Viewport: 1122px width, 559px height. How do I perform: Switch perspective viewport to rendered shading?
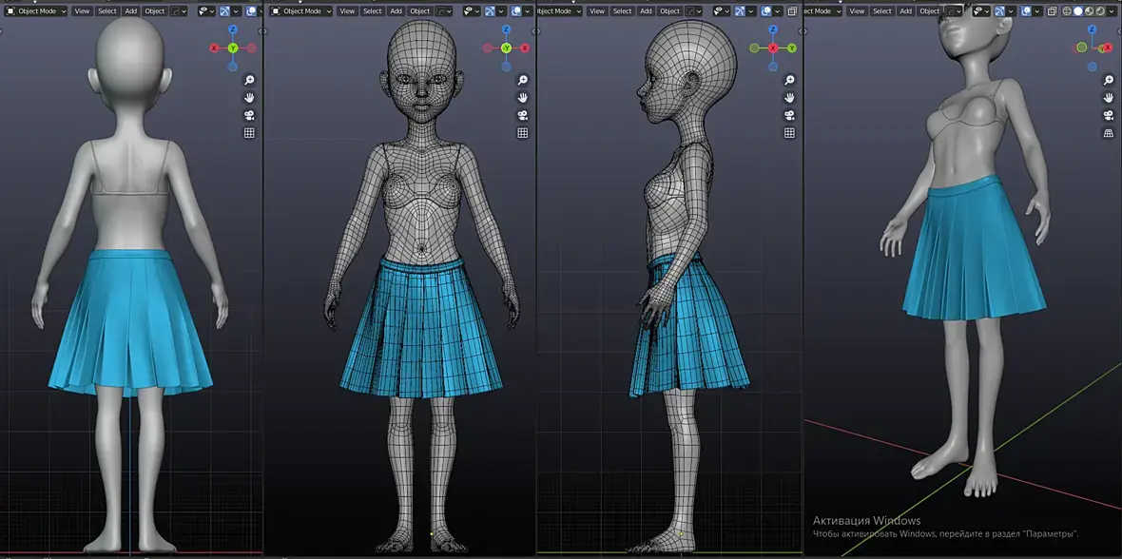(x=1100, y=10)
